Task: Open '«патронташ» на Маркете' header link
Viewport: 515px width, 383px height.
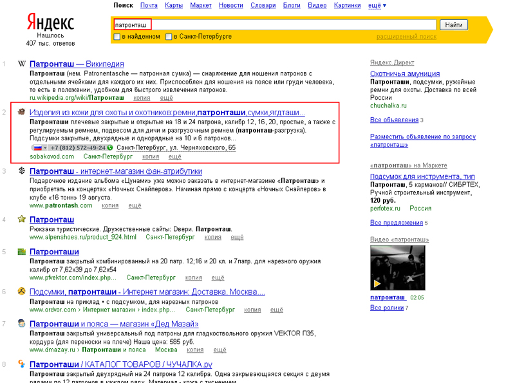Action: 409,165
